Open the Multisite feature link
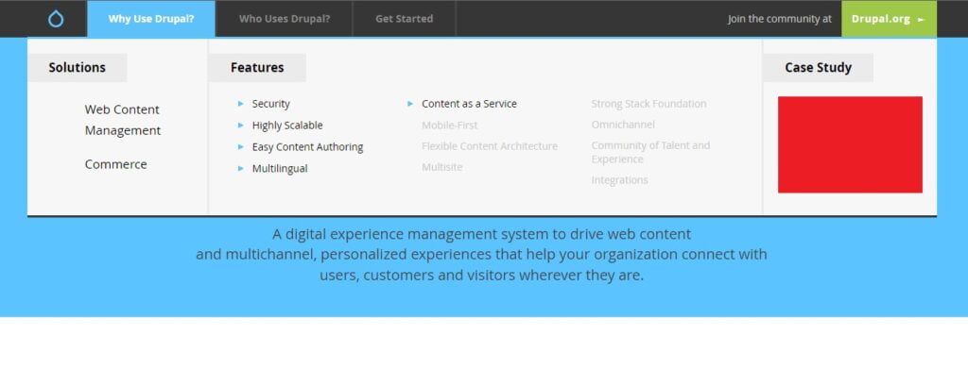The height and width of the screenshot is (386, 968). (x=442, y=167)
